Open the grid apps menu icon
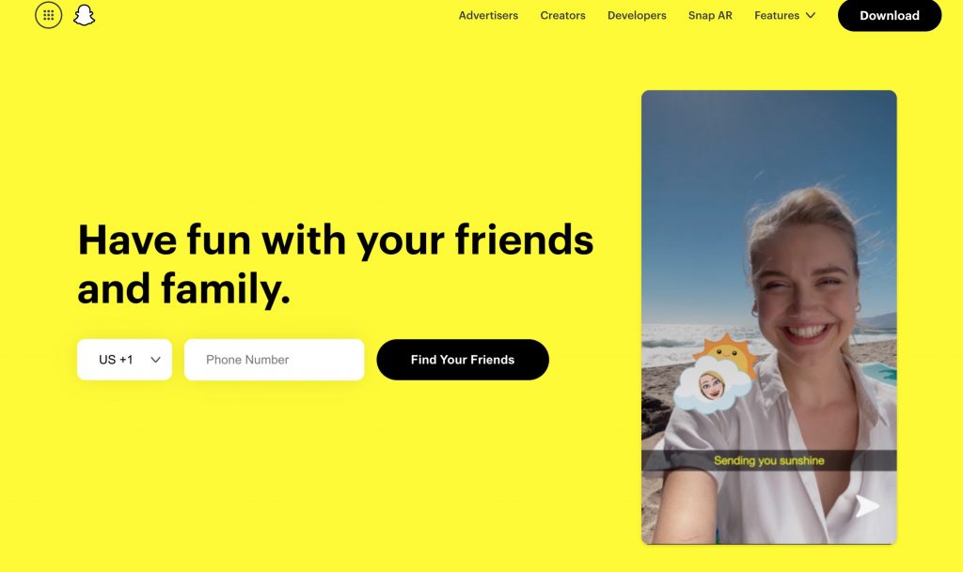The image size is (963, 572). (x=49, y=15)
